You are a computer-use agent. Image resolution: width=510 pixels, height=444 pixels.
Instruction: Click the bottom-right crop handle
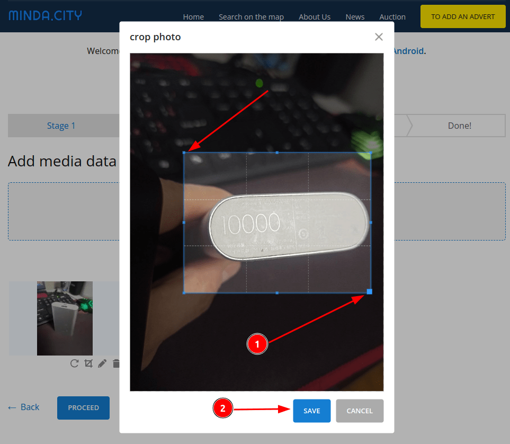370,291
